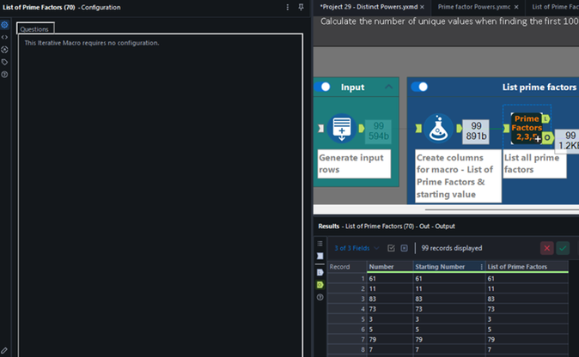This screenshot has width=579, height=357.
Task: Click Number cell 73 in record 4
Action: click(x=389, y=309)
